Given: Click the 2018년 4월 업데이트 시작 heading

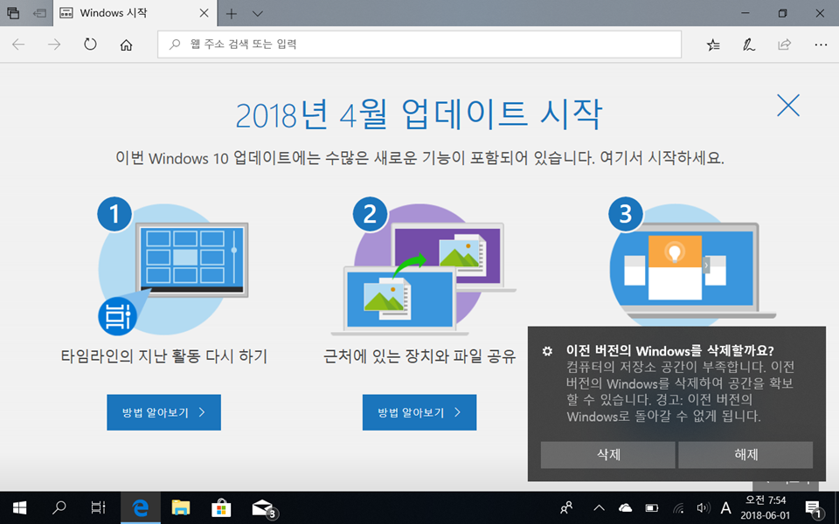Looking at the screenshot, I should [x=419, y=114].
